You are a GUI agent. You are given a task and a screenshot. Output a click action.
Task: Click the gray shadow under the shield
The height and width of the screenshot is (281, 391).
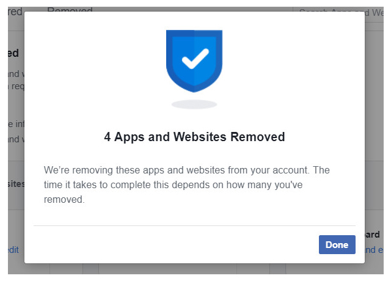coord(194,104)
